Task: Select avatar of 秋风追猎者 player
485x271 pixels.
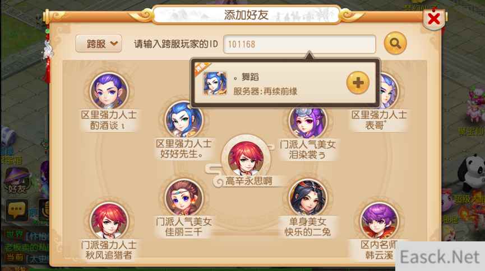Action: point(109,221)
